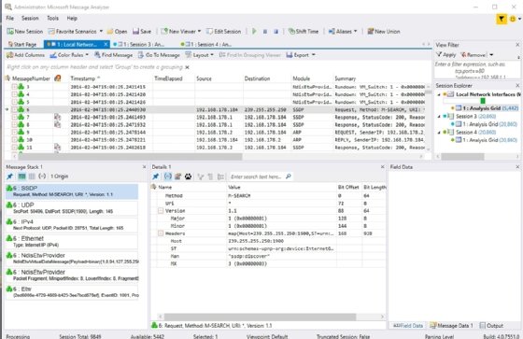Viewport: 523px width, 339px height.
Task: Click Go To Message button
Action: [159, 55]
